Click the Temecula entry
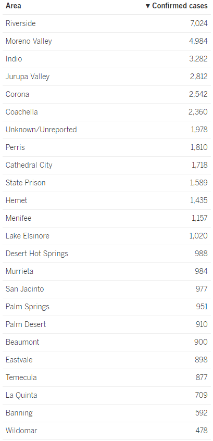This screenshot has height=441, width=213. point(21,377)
